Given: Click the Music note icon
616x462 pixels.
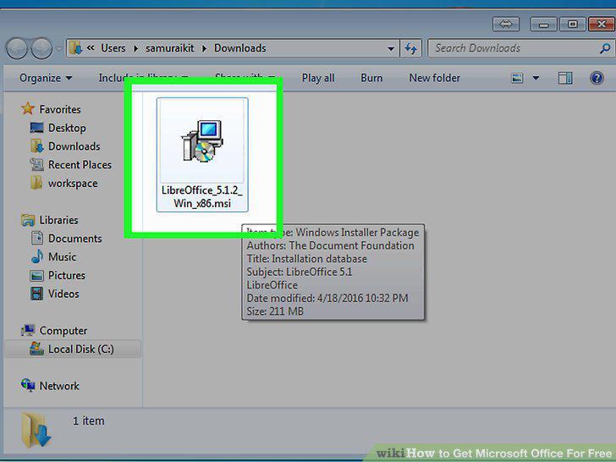Looking at the screenshot, I should click(37, 256).
